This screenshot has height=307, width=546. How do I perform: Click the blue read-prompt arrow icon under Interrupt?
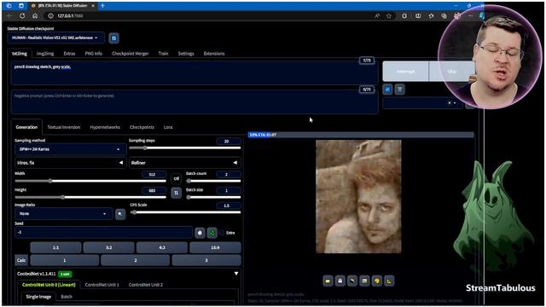[387, 90]
